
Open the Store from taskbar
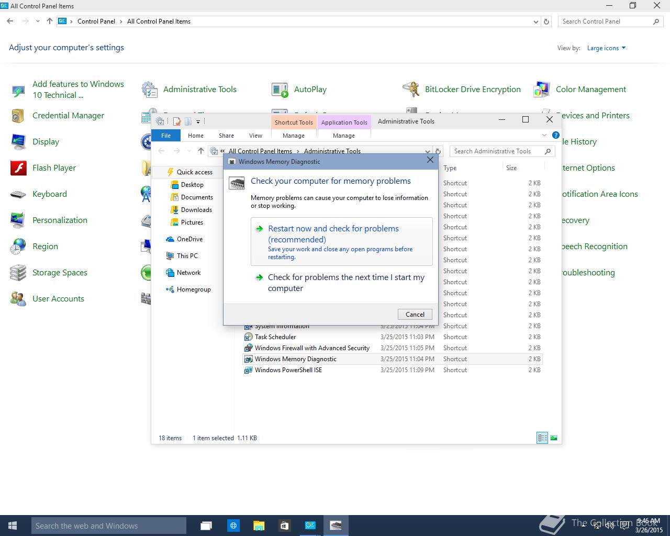click(x=284, y=526)
